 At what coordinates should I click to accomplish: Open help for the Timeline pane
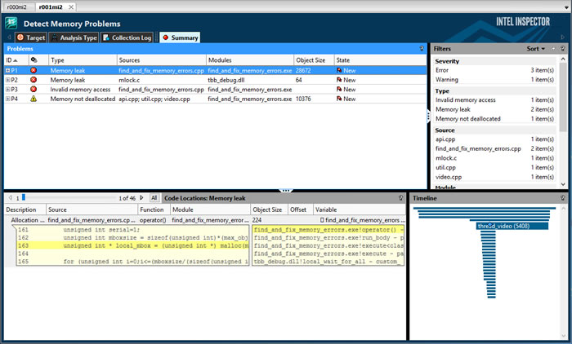(x=563, y=198)
